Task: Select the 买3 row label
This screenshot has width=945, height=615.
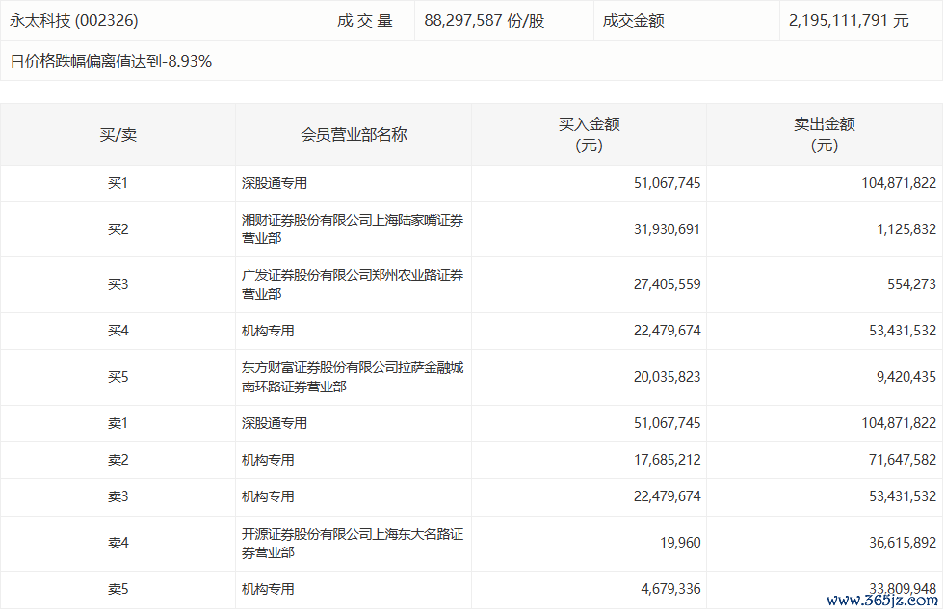Action: [118, 284]
